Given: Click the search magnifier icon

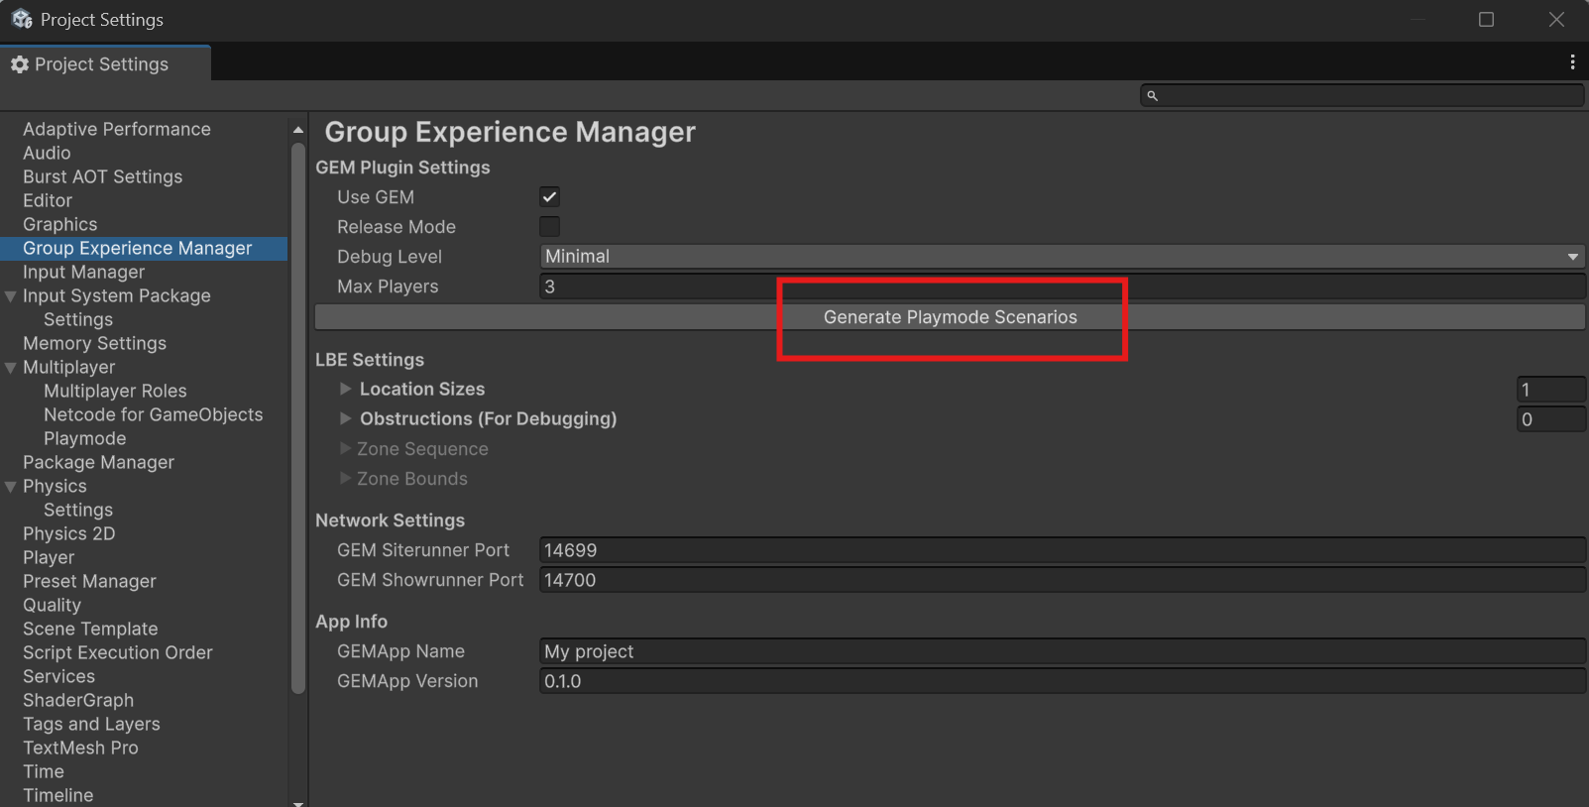Looking at the screenshot, I should pos(1152,96).
